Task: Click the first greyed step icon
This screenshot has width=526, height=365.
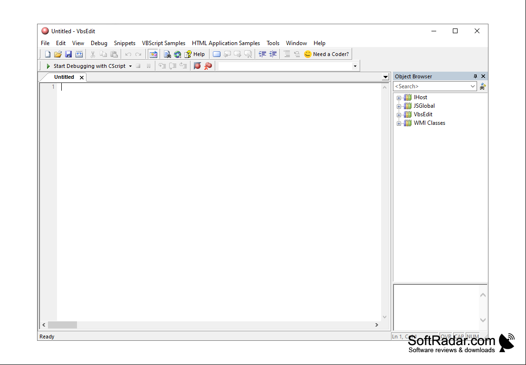Action: tap(163, 66)
